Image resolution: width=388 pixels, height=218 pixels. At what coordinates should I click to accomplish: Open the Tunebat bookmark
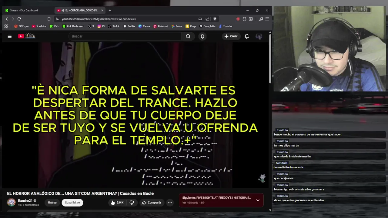click(226, 26)
